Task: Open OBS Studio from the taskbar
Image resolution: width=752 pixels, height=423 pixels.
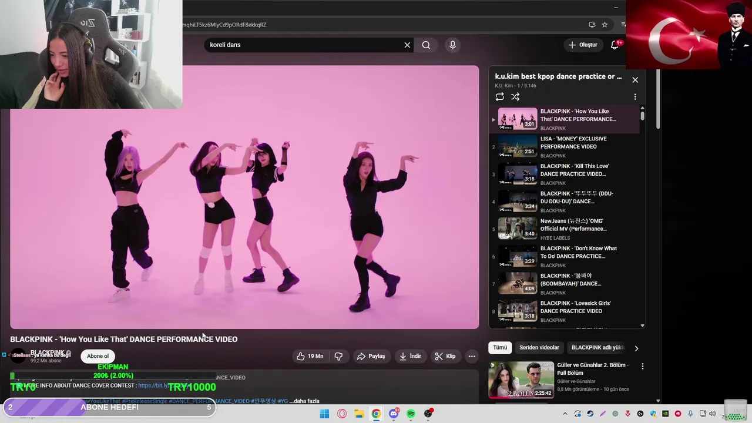Action: pos(428,414)
